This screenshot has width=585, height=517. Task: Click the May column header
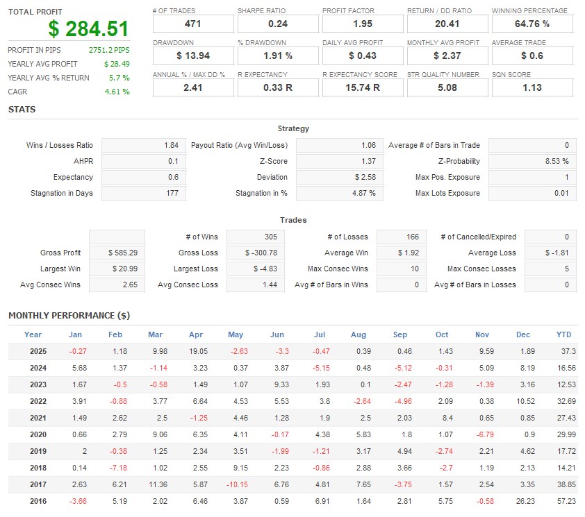(x=236, y=334)
